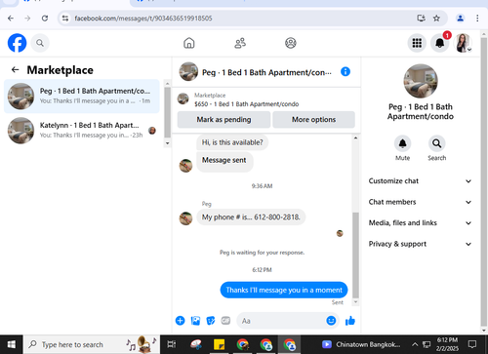Image resolution: width=488 pixels, height=354 pixels.
Task: Open Chinatown Bangkok taskbar window
Action: point(361,344)
